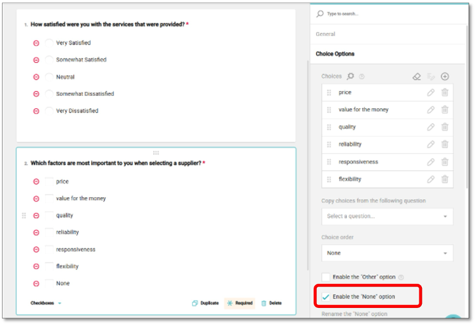The height and width of the screenshot is (325, 476).
Task: Click the drag handle next to 'reliability' choice
Action: (x=329, y=145)
